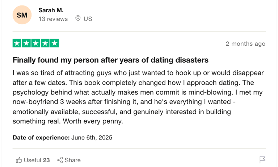Flag this review with the flag icon
Viewport: 278px width, 167px height.
[262, 160]
